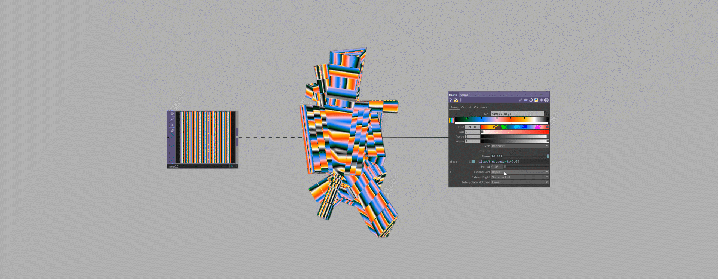The image size is (718, 279).
Task: Select bind mode purple square for phase
Action: (480, 162)
